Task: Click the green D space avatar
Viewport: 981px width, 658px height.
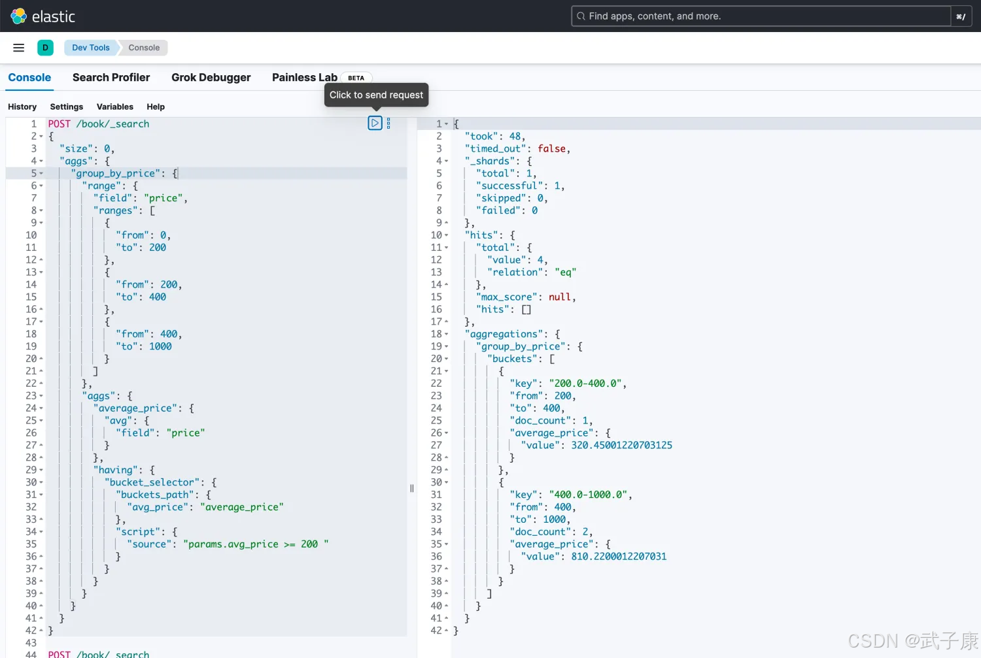Action: (45, 48)
